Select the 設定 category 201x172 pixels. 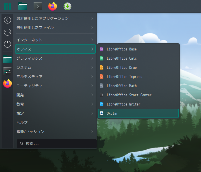55,113
